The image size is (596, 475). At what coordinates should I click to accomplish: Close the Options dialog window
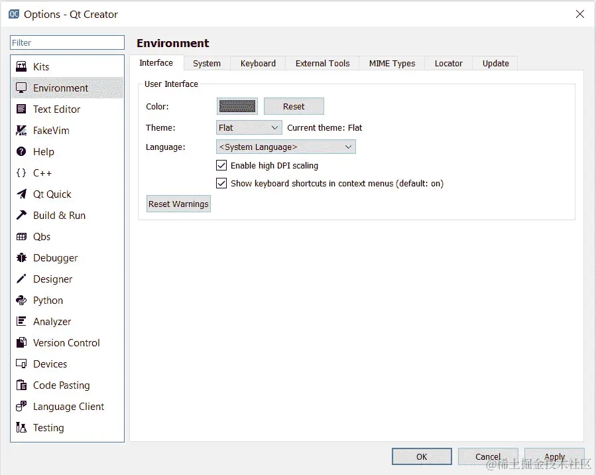coord(579,14)
